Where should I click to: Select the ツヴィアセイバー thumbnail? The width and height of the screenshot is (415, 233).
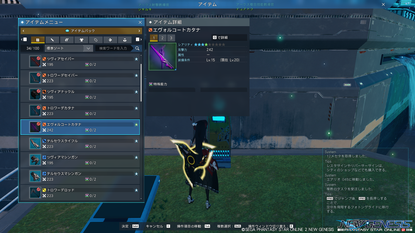click(35, 61)
